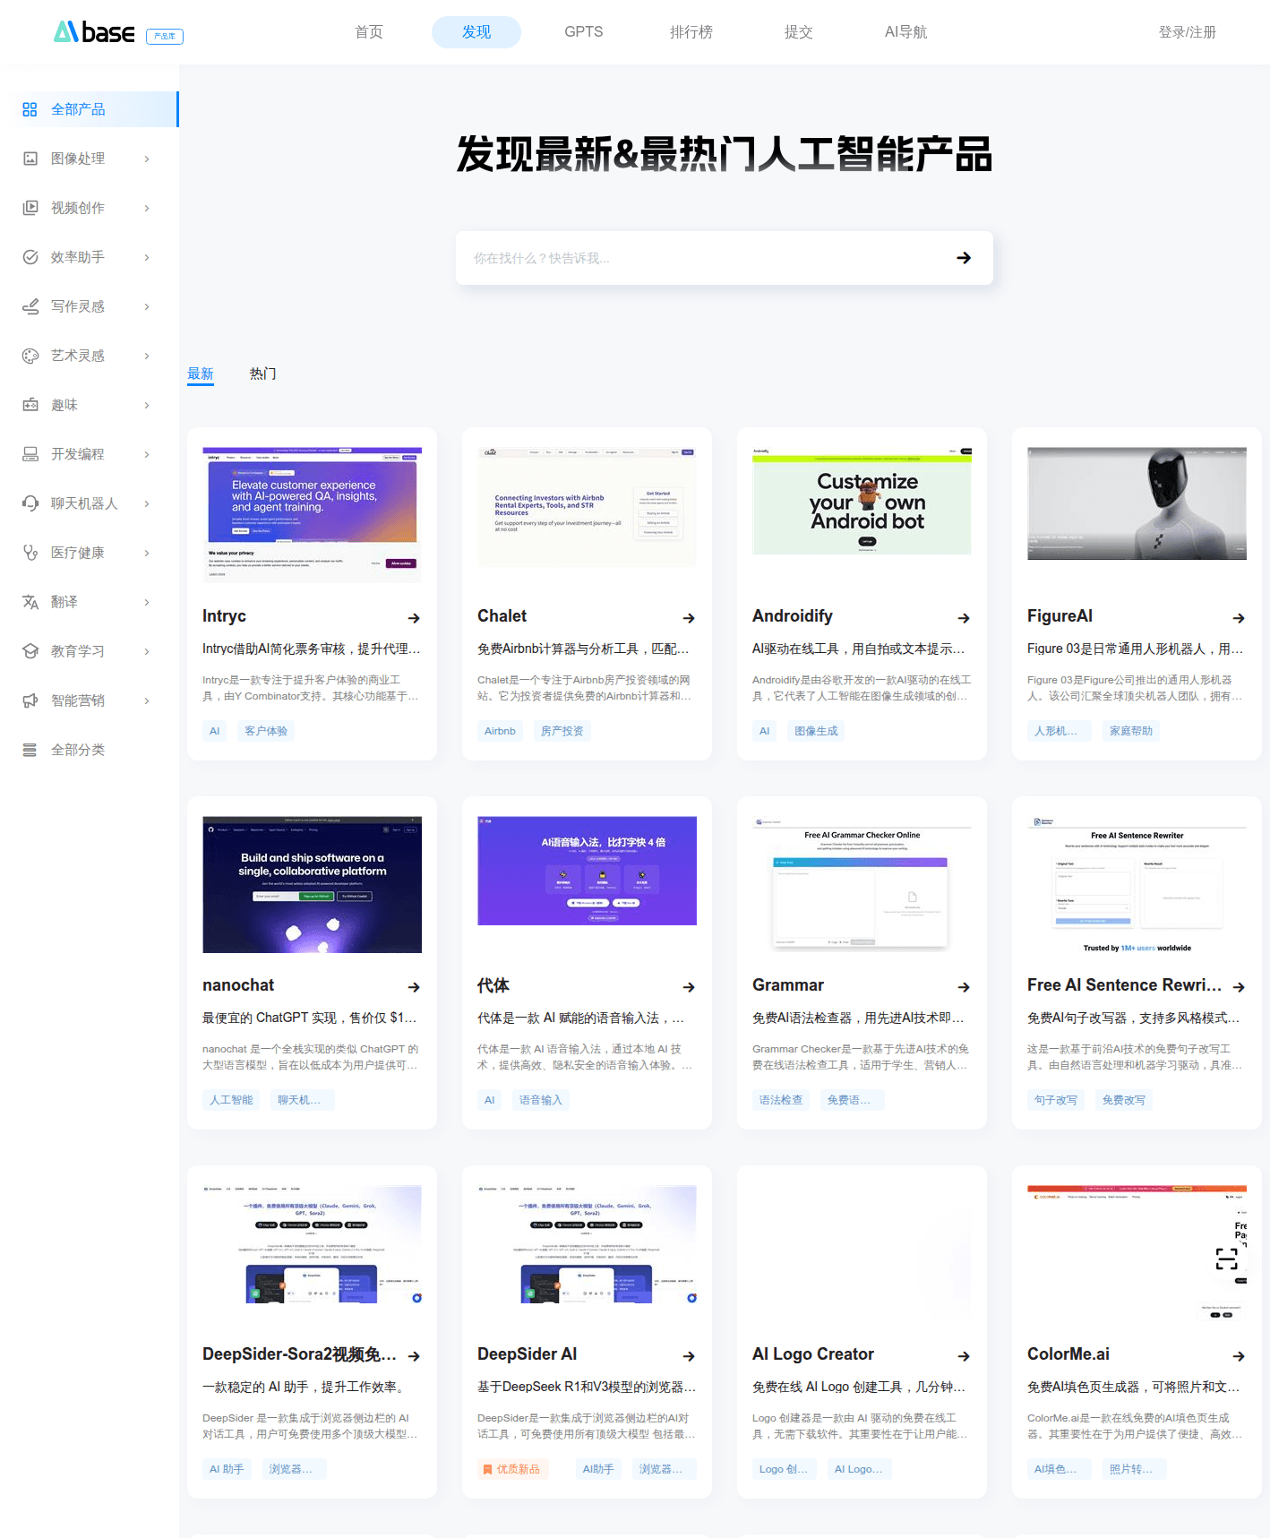1270x1538 pixels.
Task: Click the 效率助手 checkmark icon
Action: (x=30, y=257)
